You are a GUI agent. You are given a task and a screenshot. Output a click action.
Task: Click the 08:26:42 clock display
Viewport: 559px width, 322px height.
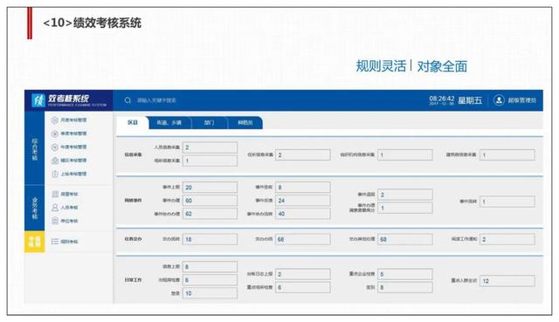pos(442,99)
